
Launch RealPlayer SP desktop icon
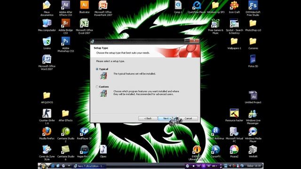(84, 133)
